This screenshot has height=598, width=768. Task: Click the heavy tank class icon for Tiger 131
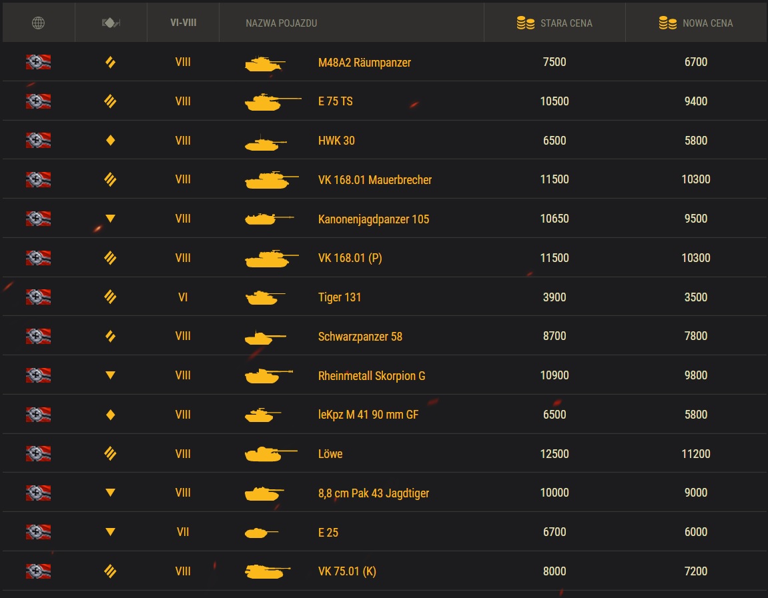click(x=111, y=297)
